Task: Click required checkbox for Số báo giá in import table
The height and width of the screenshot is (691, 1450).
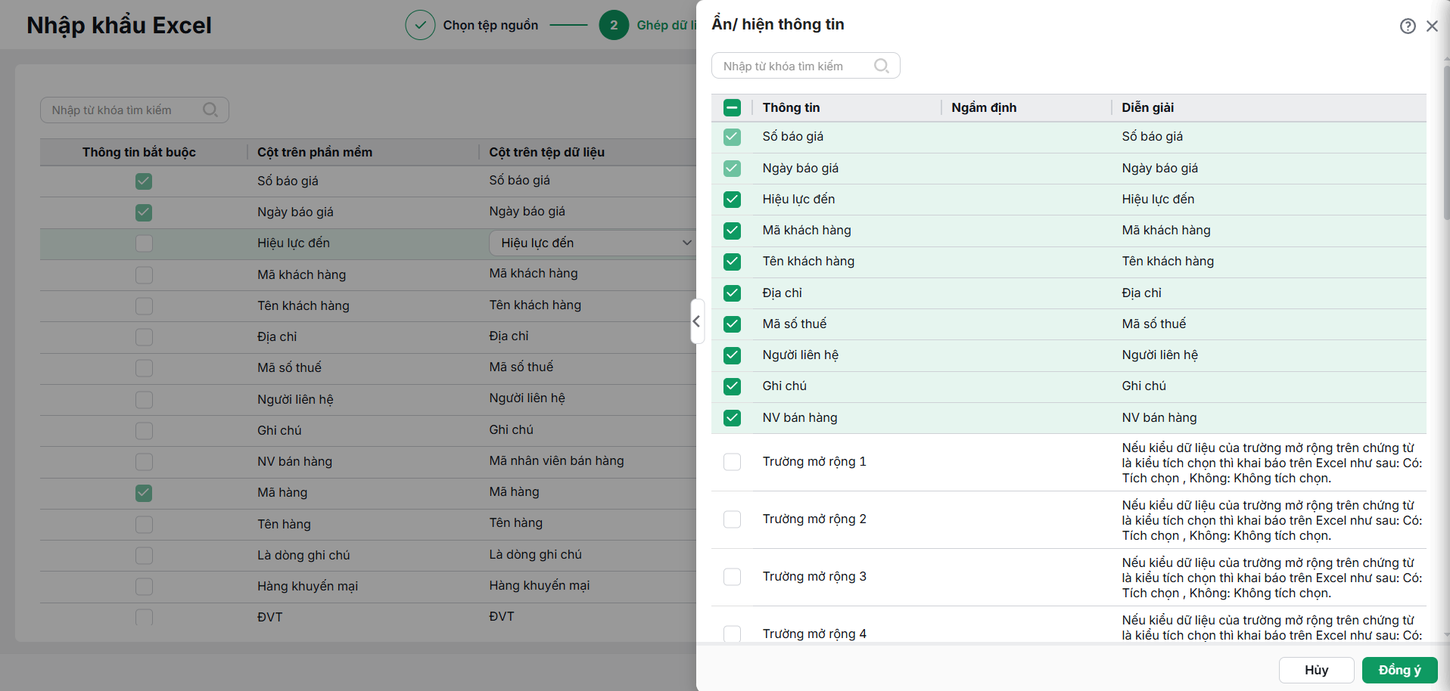Action: [x=144, y=181]
